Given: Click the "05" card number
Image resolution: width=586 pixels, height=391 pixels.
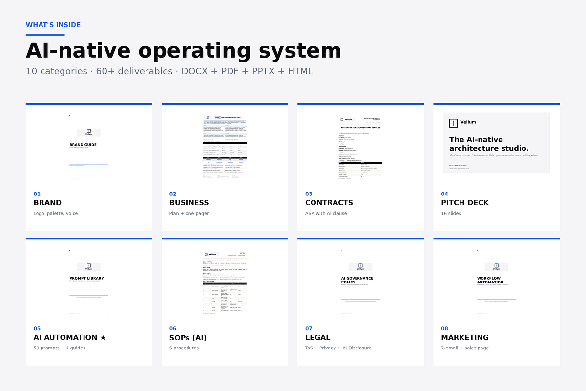Looking at the screenshot, I should (37, 329).
